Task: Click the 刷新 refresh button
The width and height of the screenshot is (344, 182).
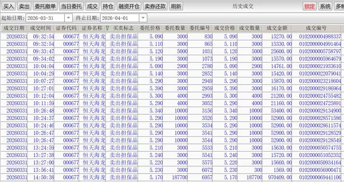Action: 176,6
